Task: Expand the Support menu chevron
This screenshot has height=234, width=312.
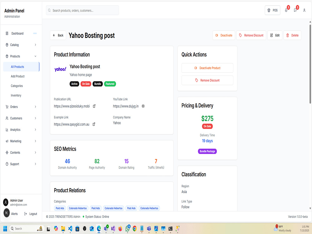Action: point(36,164)
